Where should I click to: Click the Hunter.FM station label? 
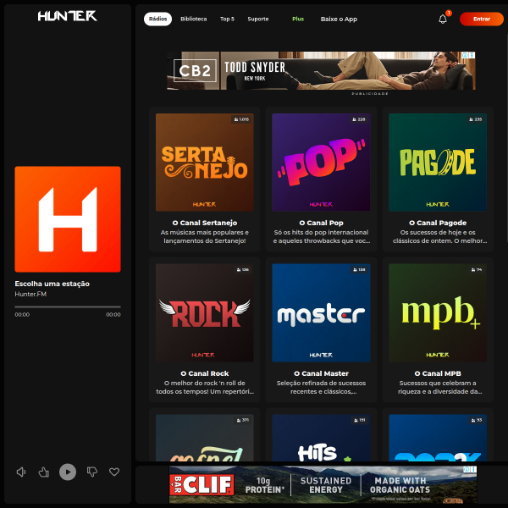pyautogui.click(x=30, y=294)
